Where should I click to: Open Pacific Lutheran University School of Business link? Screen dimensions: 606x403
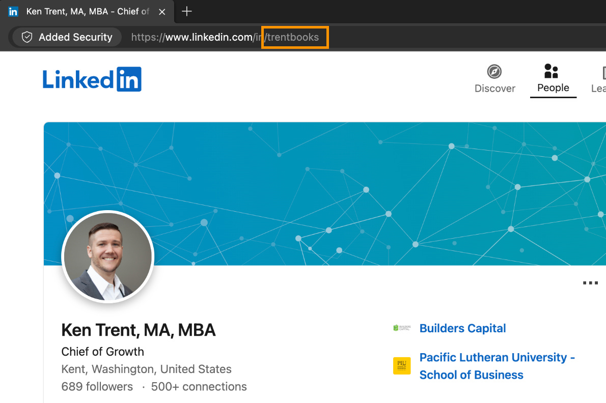click(x=497, y=366)
